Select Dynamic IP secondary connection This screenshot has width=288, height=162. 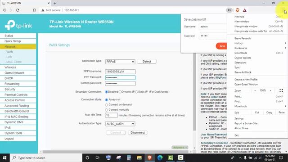(120, 92)
